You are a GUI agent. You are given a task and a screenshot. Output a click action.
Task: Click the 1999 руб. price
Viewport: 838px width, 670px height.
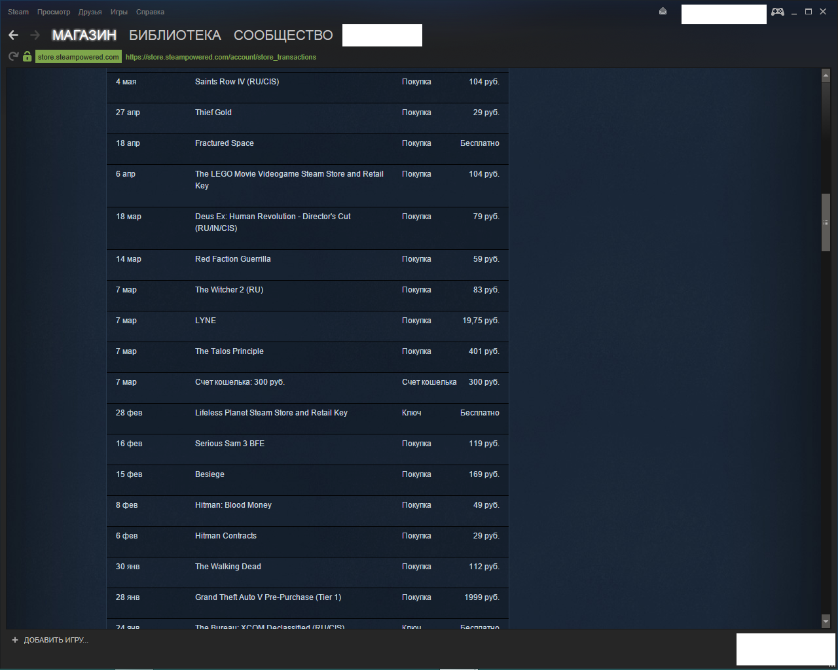pyautogui.click(x=482, y=597)
